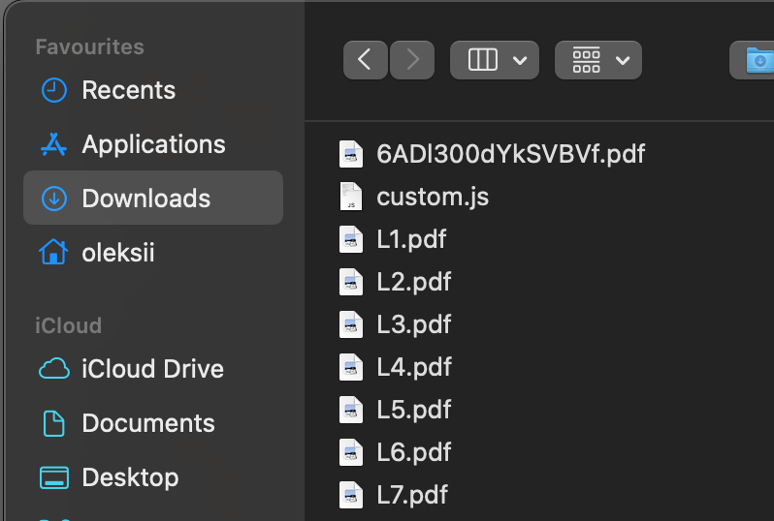The image size is (774, 521).
Task: Open Applications in the sidebar
Action: click(153, 144)
